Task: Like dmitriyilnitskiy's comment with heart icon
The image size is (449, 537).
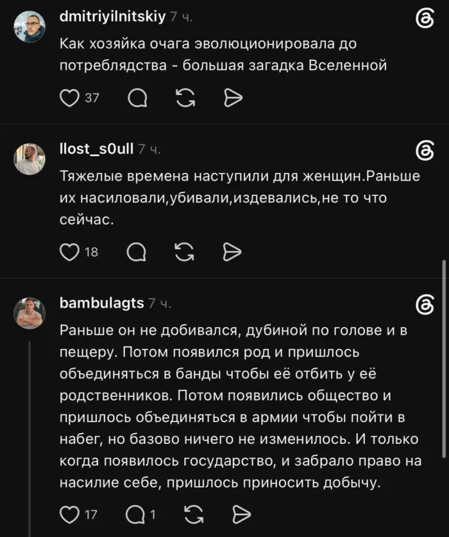Action: pos(69,98)
